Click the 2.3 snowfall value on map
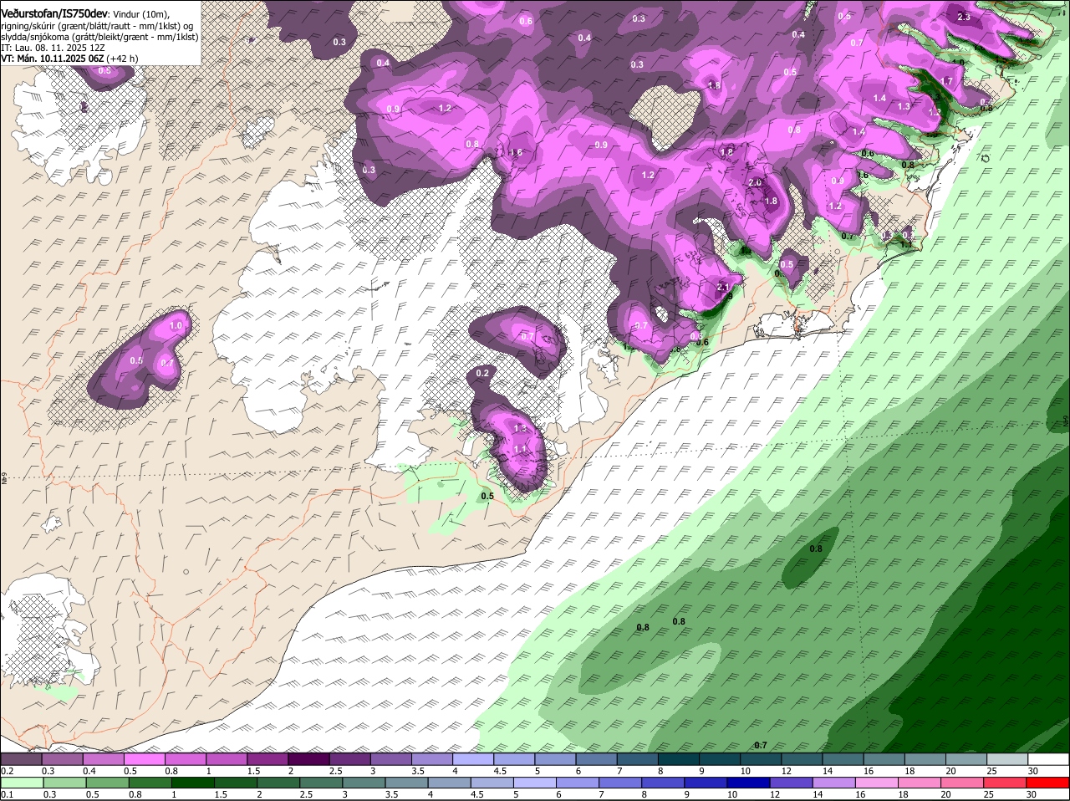The width and height of the screenshot is (1070, 801). (x=964, y=17)
